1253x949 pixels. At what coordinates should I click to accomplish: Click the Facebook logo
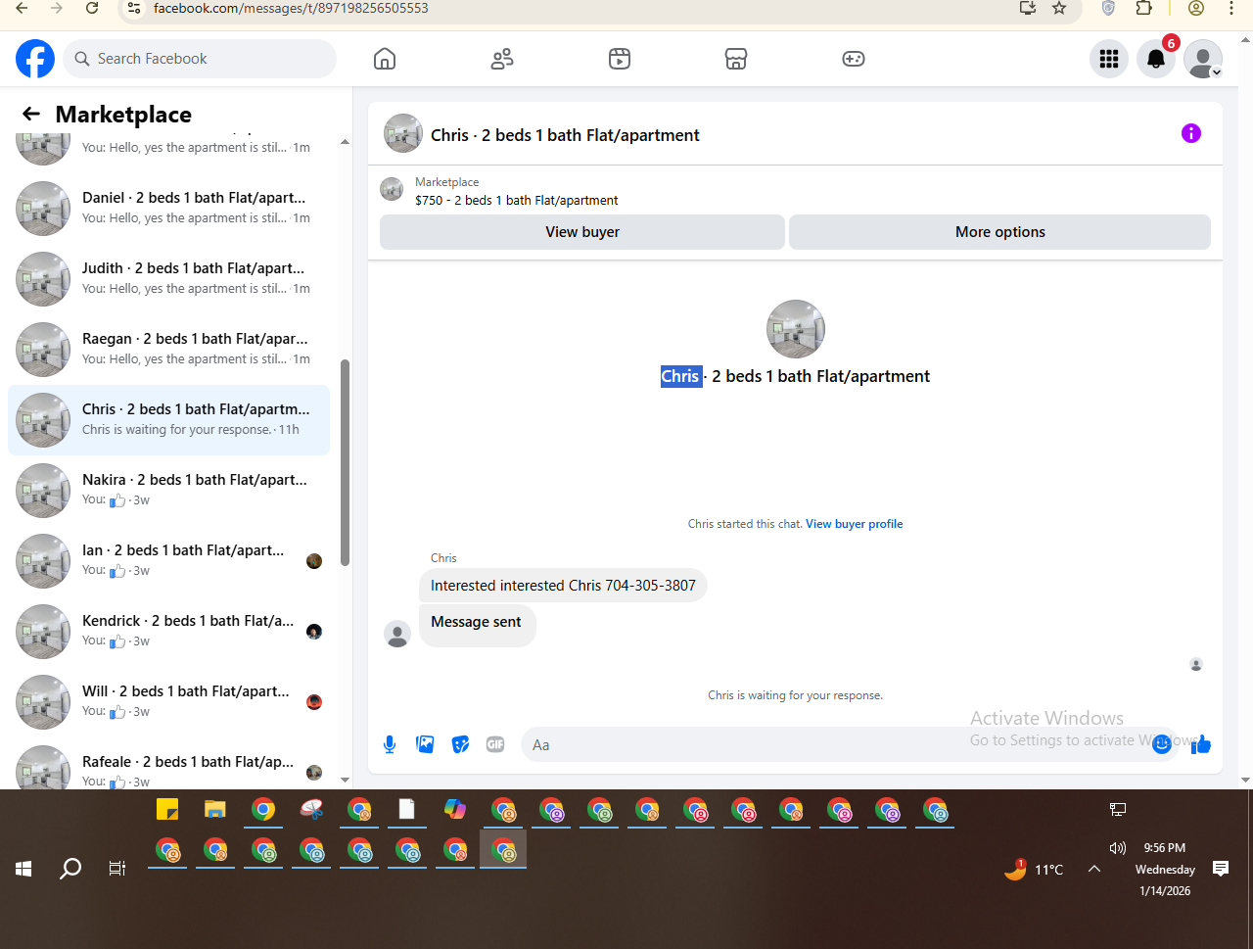(x=35, y=59)
